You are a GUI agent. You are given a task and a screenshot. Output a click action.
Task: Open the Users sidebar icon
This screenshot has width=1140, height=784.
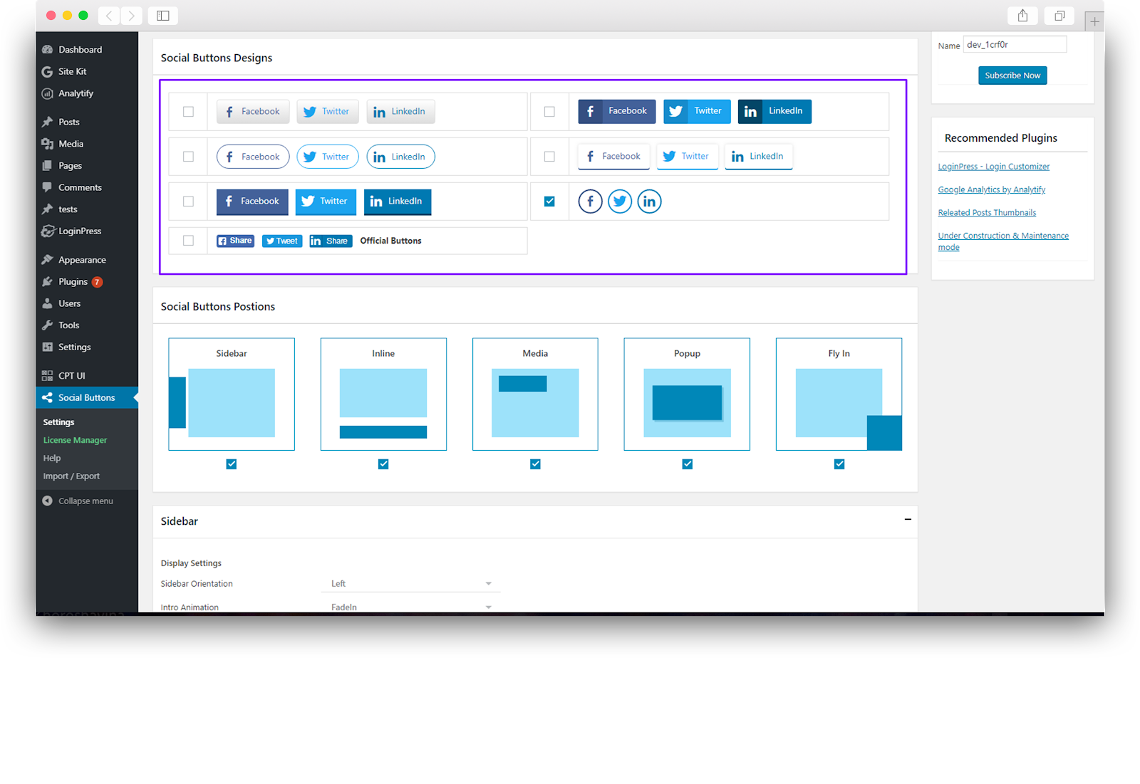point(48,303)
